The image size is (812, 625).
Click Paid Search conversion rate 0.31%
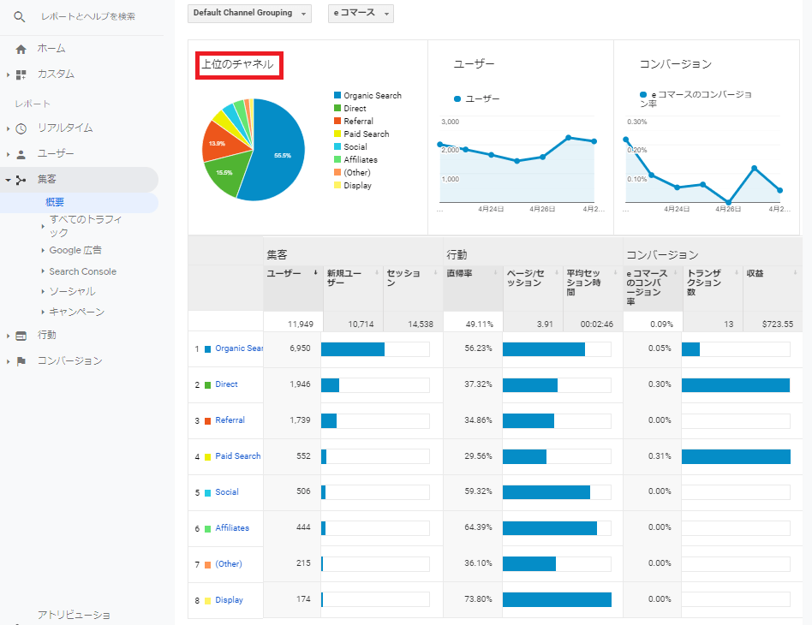660,456
